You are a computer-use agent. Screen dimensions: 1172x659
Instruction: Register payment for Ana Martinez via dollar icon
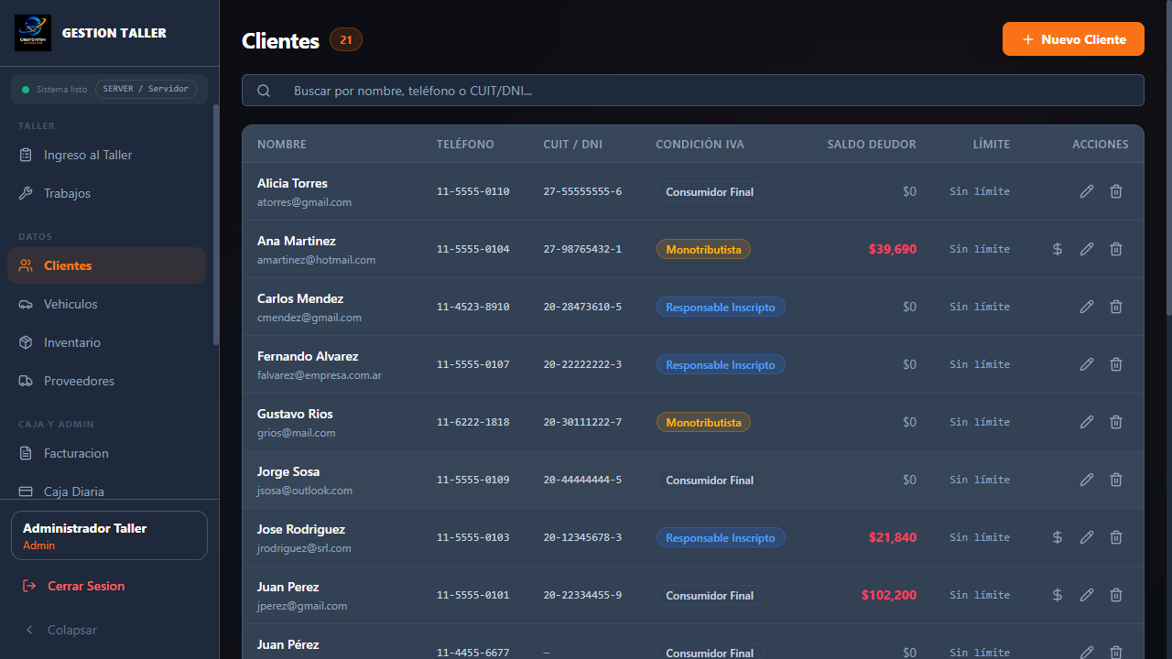click(x=1058, y=249)
